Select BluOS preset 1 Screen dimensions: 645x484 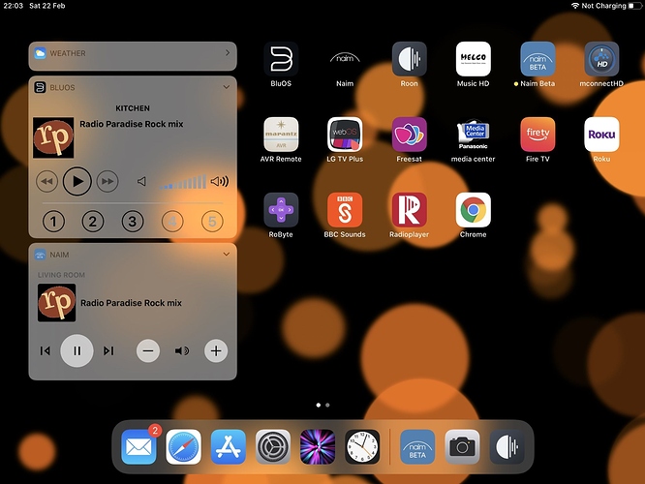53,222
